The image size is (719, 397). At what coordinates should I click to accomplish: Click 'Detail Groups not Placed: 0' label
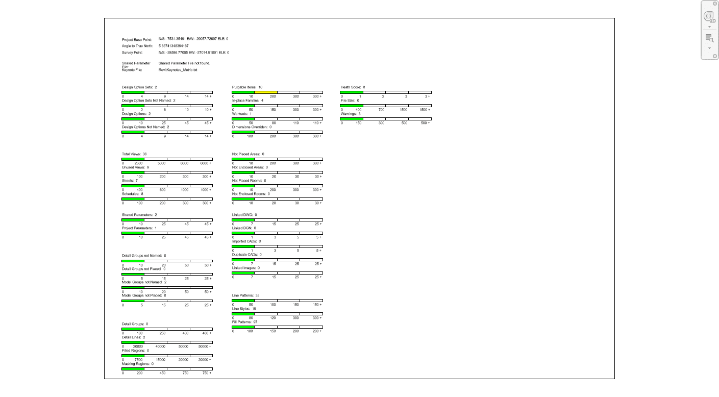143,269
